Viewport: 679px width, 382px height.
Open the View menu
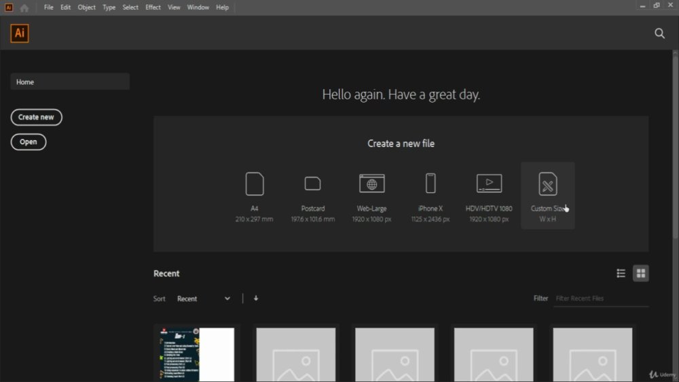[174, 7]
